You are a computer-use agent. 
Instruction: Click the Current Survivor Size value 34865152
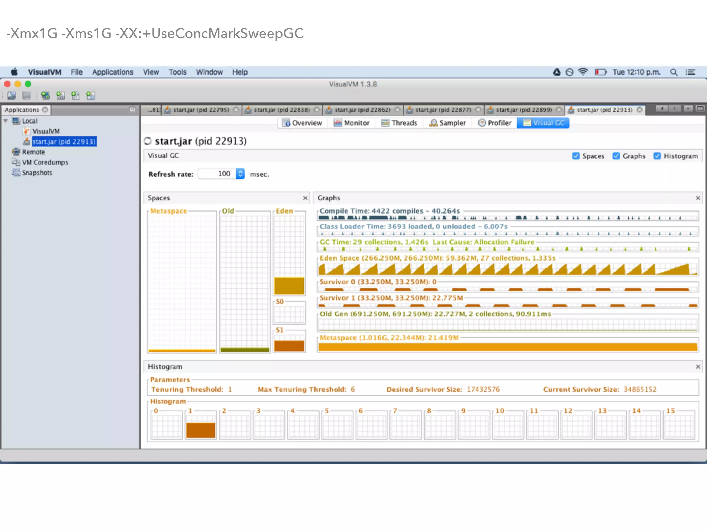[640, 389]
